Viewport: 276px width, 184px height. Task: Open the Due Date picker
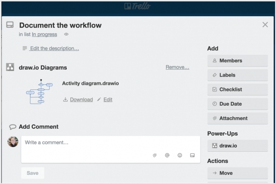click(238, 104)
